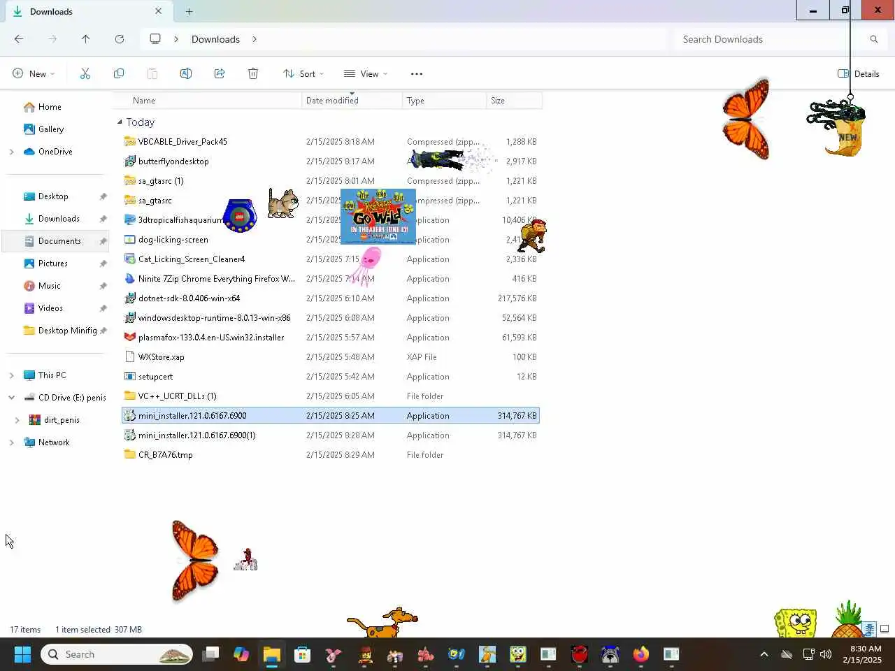Click the This PC monitor icon in address bar

155,39
